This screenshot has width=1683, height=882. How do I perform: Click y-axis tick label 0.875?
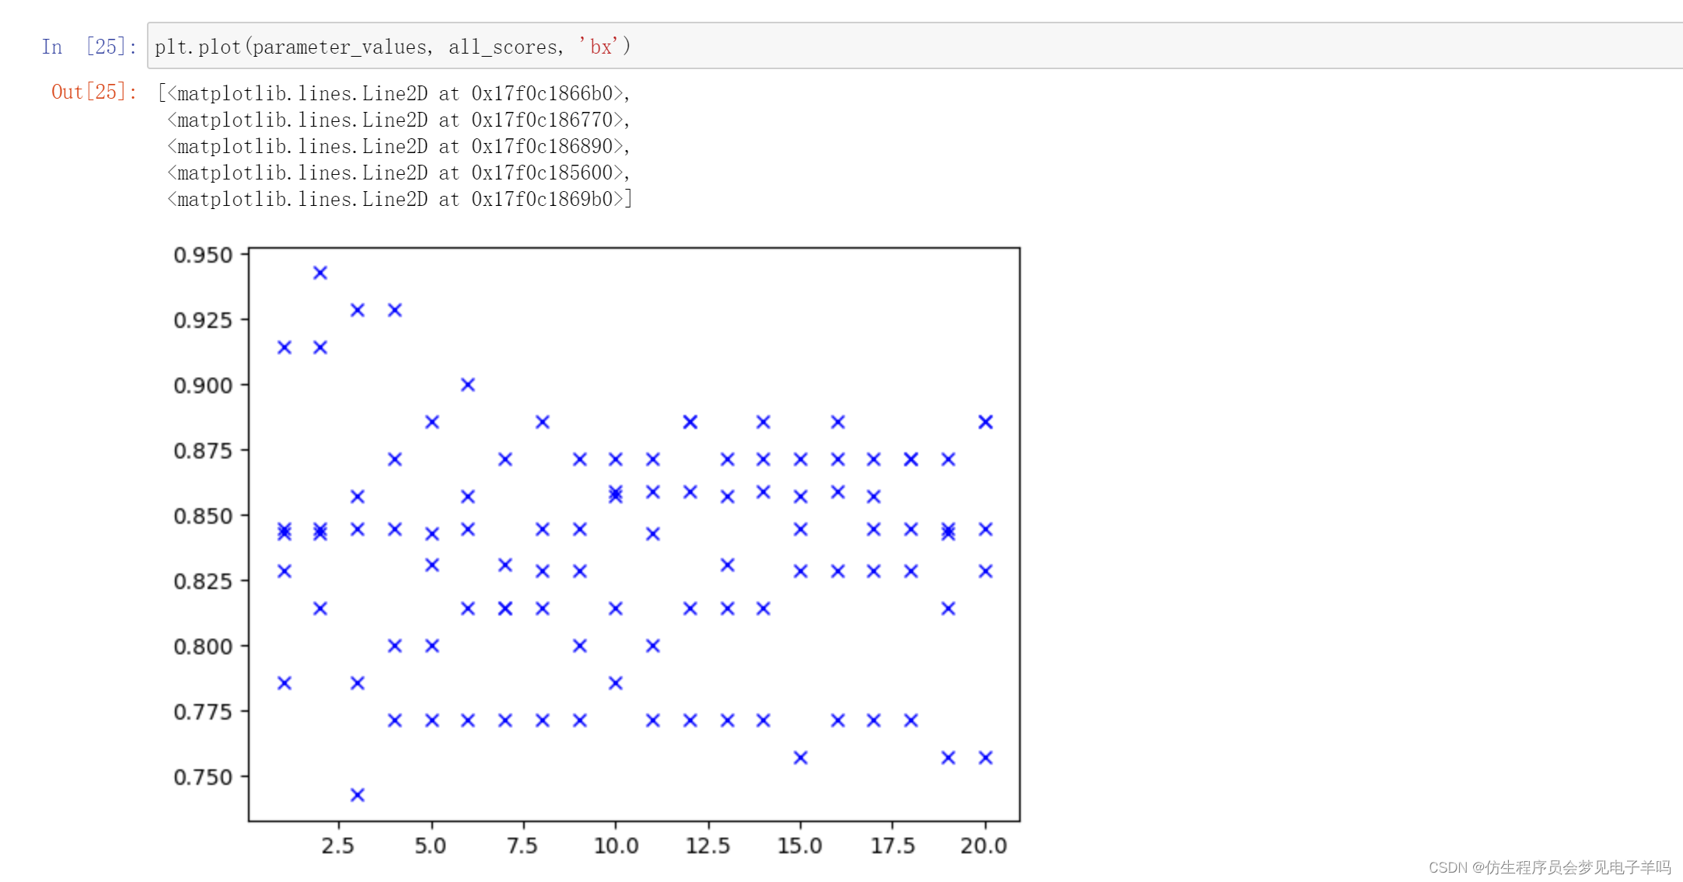203,451
